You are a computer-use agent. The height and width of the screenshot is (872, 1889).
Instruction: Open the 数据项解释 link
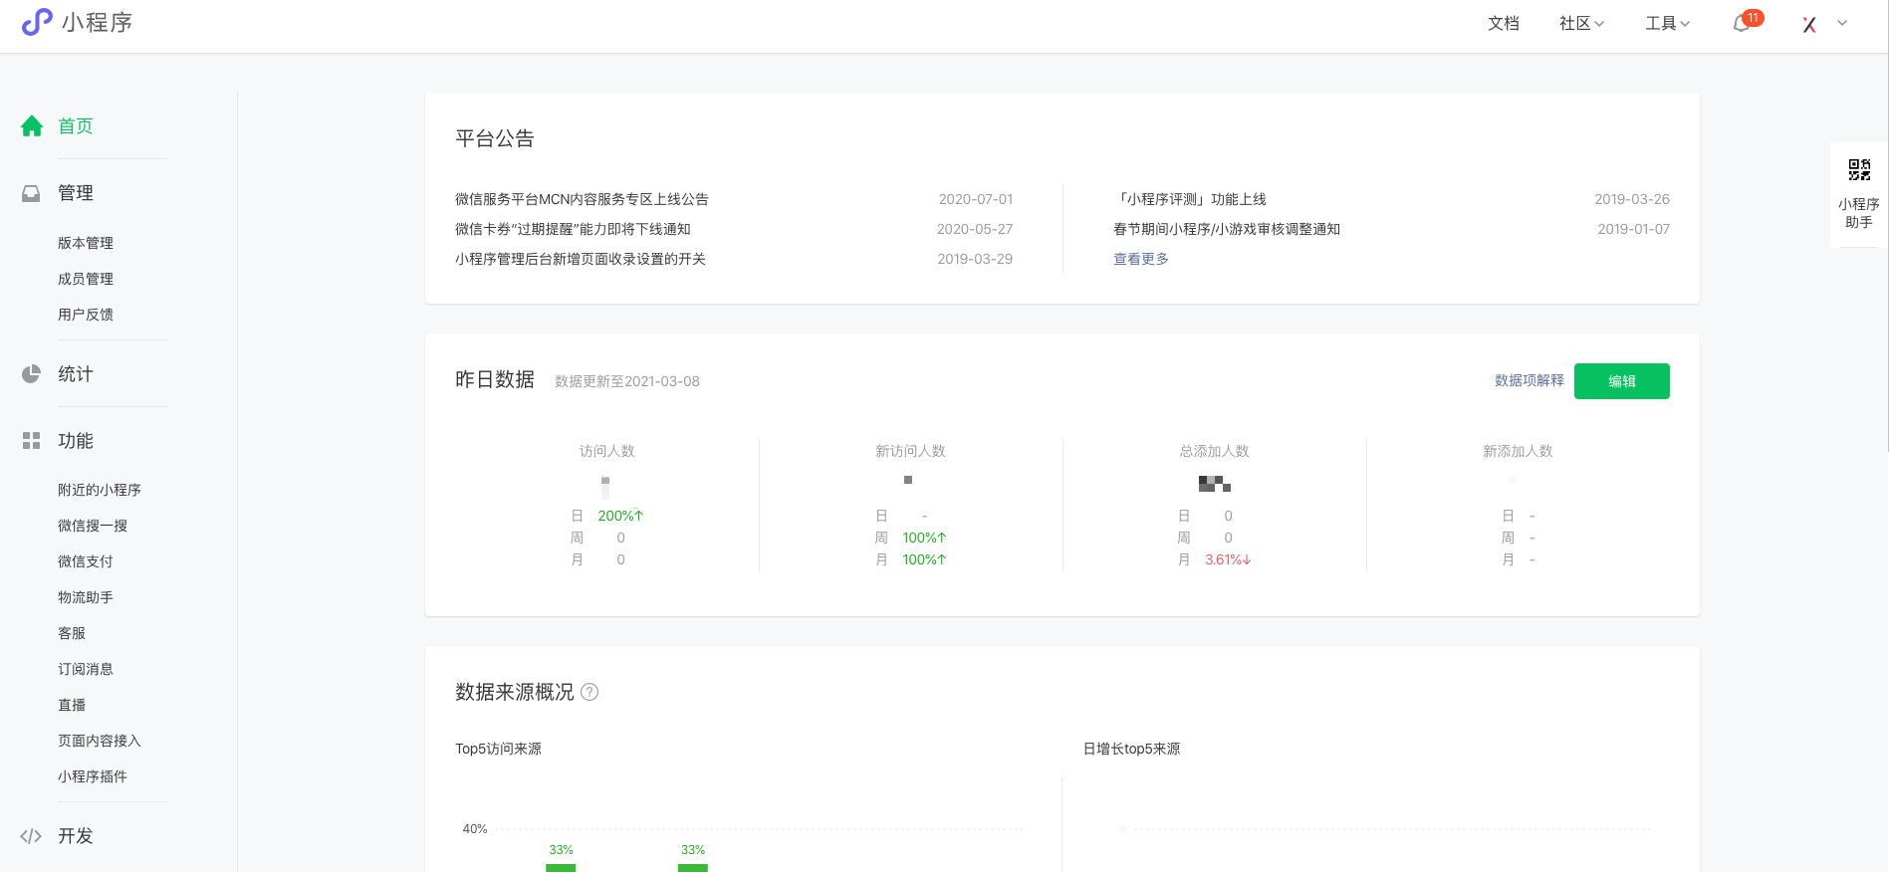point(1530,380)
